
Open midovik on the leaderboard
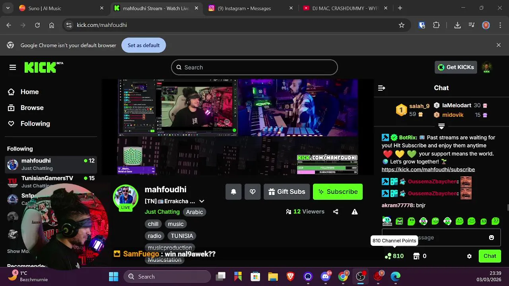pos(453,115)
